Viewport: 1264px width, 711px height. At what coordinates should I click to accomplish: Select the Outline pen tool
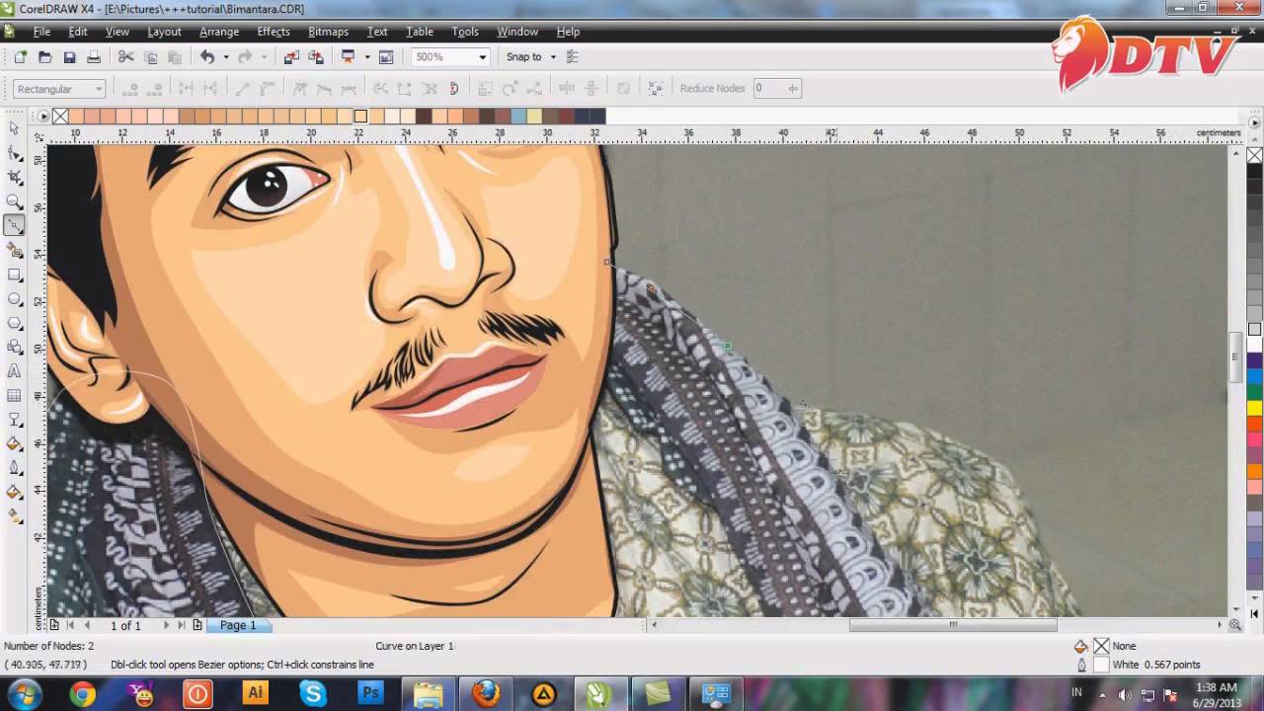[14, 468]
